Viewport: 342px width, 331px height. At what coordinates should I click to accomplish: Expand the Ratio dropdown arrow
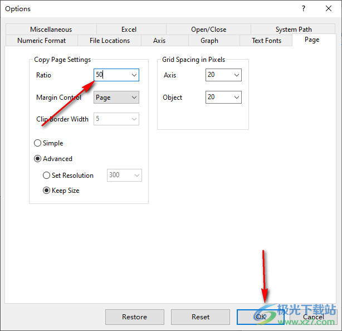134,75
